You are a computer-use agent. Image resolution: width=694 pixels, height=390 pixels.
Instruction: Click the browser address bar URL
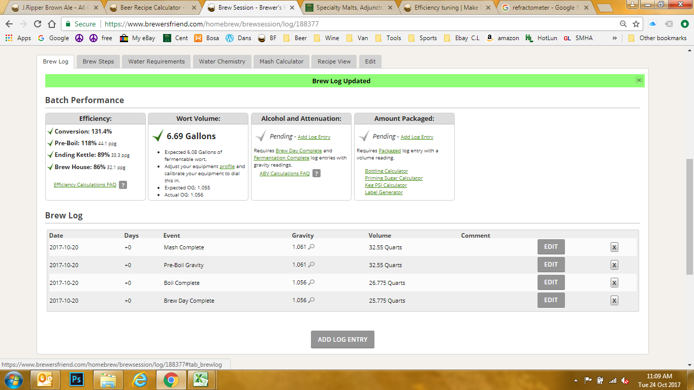click(211, 24)
